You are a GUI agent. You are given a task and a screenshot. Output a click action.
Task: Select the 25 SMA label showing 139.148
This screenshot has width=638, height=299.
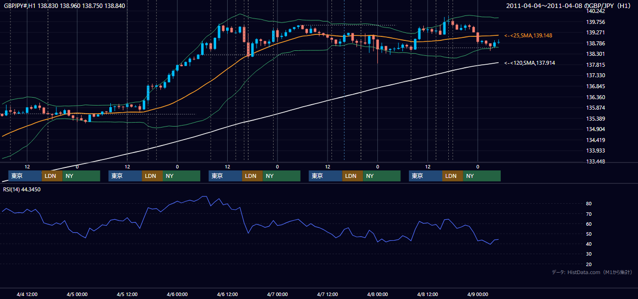tap(528, 36)
